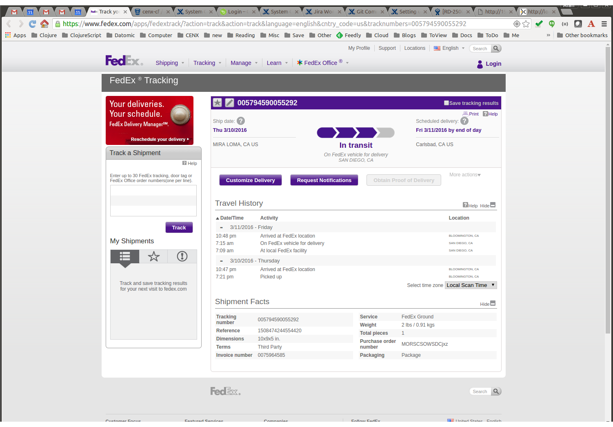Open the Learn dropdown menu

click(x=277, y=63)
